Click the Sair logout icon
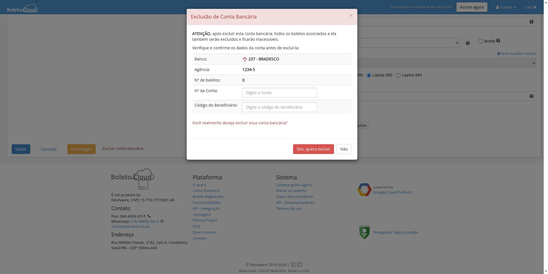The width and height of the screenshot is (548, 274). 535,7
